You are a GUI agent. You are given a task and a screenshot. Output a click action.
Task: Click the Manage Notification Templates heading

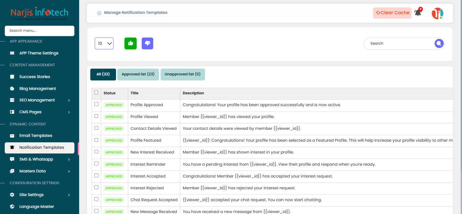click(136, 13)
